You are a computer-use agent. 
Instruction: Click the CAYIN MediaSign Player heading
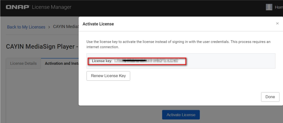tap(42, 47)
